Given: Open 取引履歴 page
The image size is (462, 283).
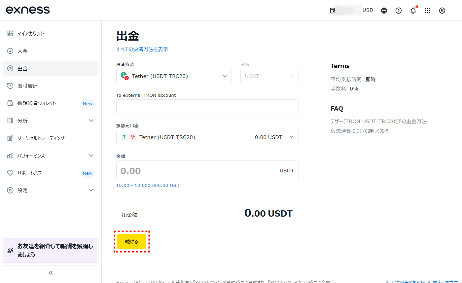Looking at the screenshot, I should [51, 86].
